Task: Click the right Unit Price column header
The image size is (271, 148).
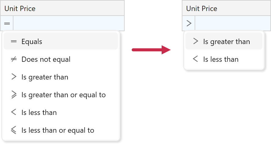Action: point(226,8)
